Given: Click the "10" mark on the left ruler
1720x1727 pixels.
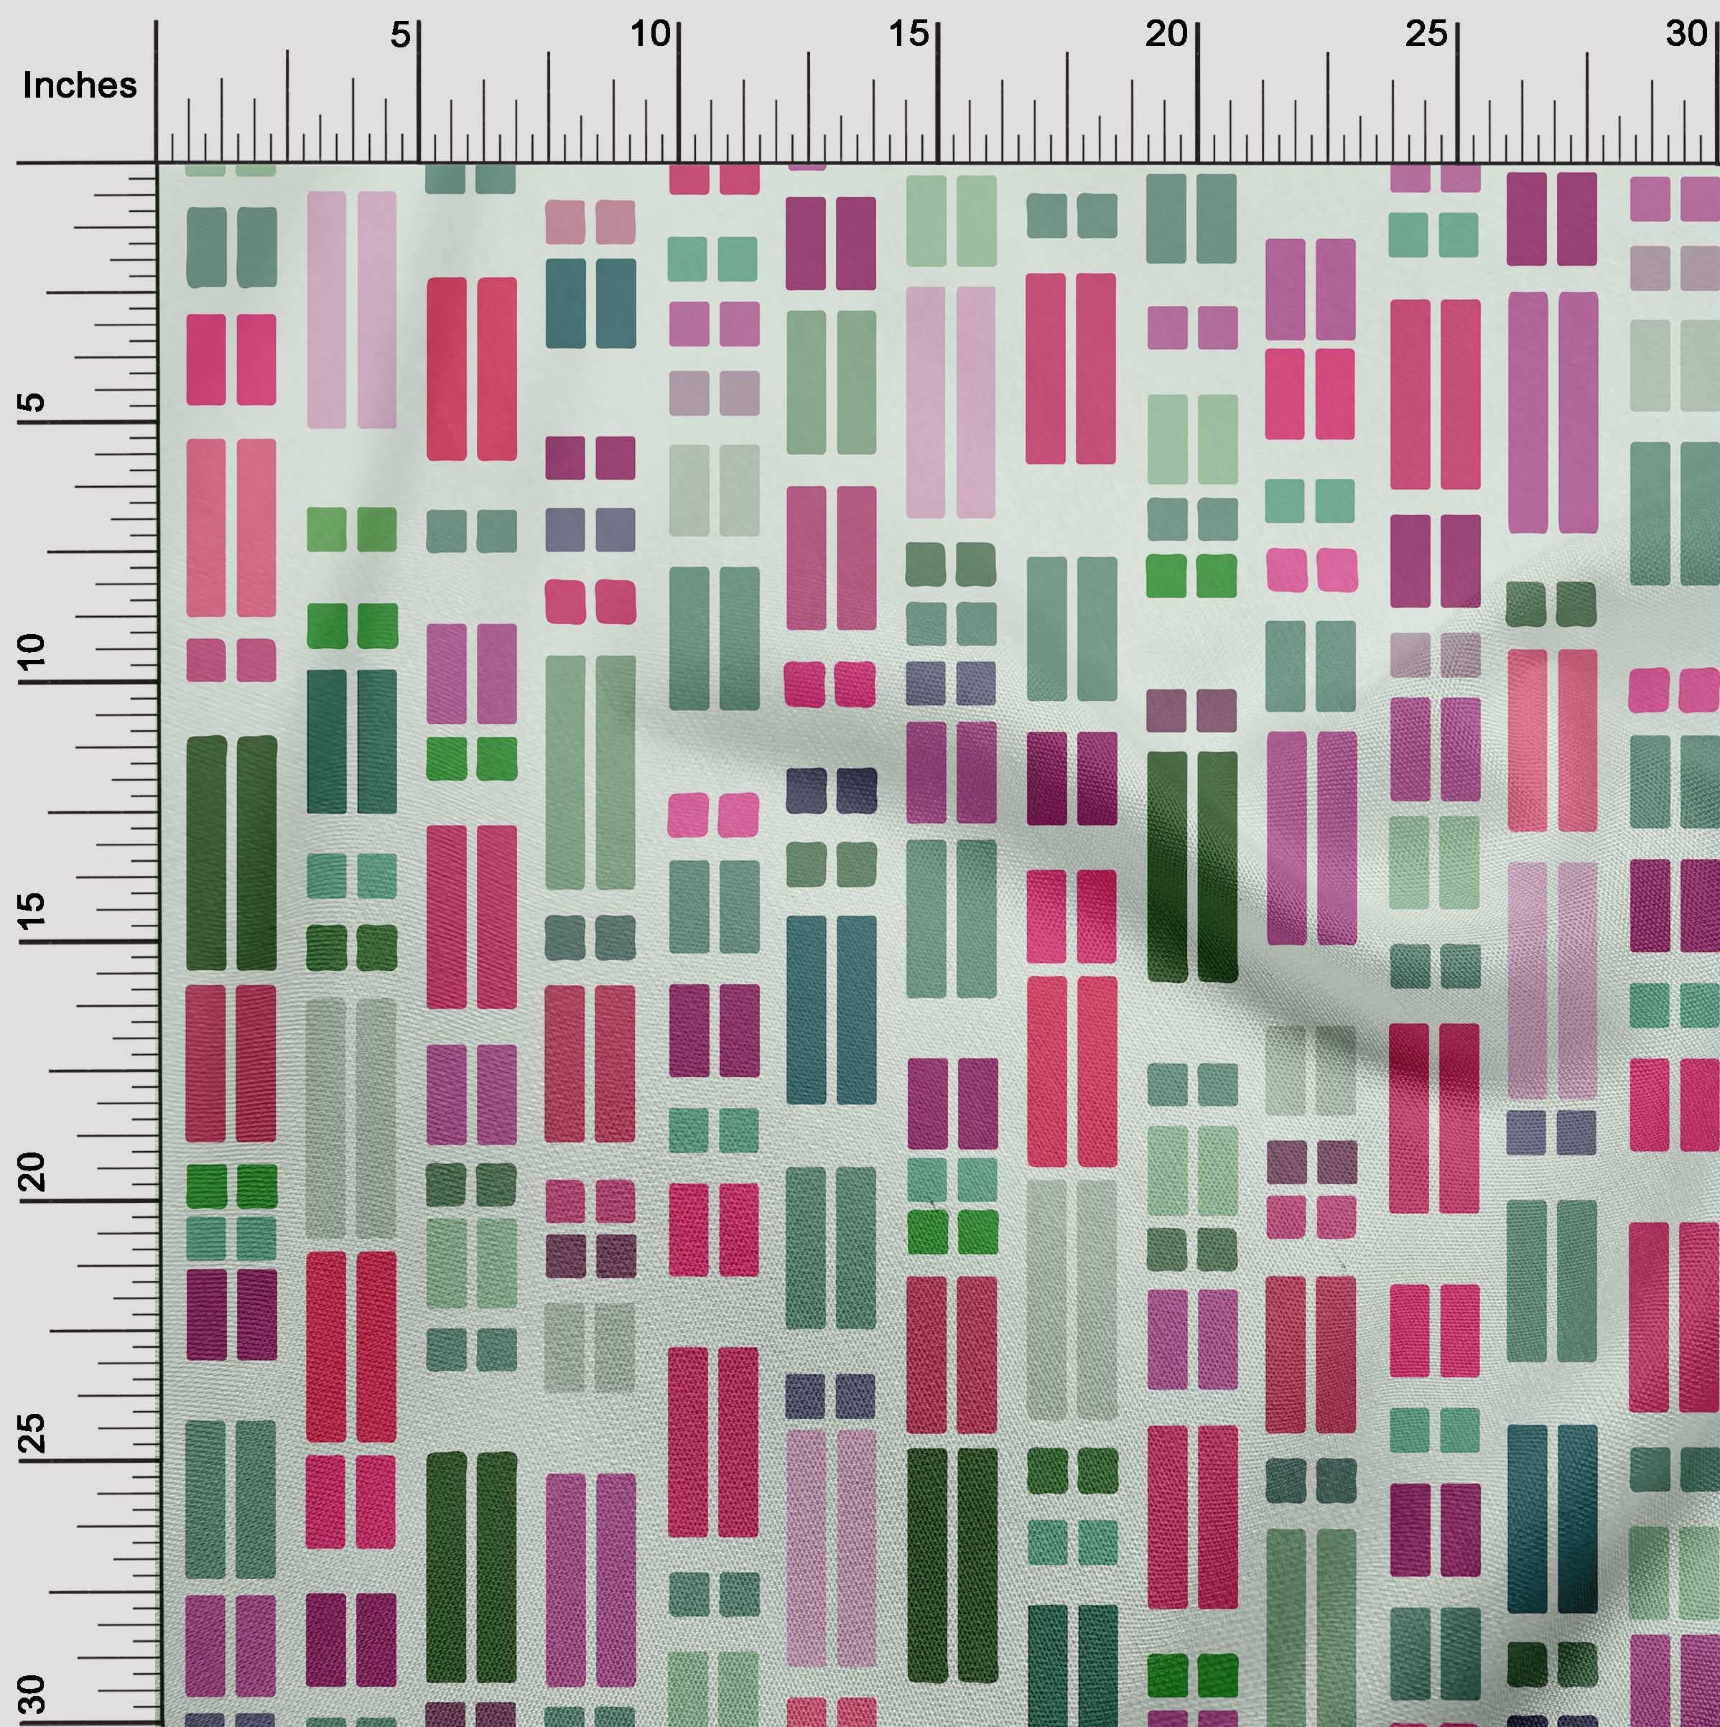Looking at the screenshot, I should pyautogui.click(x=32, y=653).
